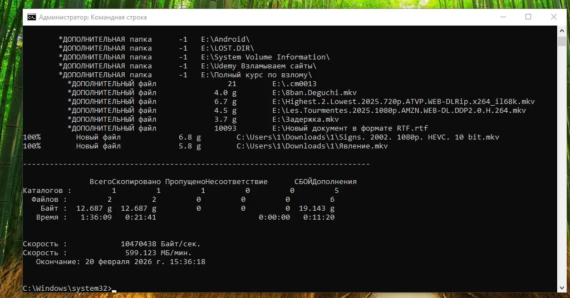Click the E:\Android\ folder line

[155, 39]
